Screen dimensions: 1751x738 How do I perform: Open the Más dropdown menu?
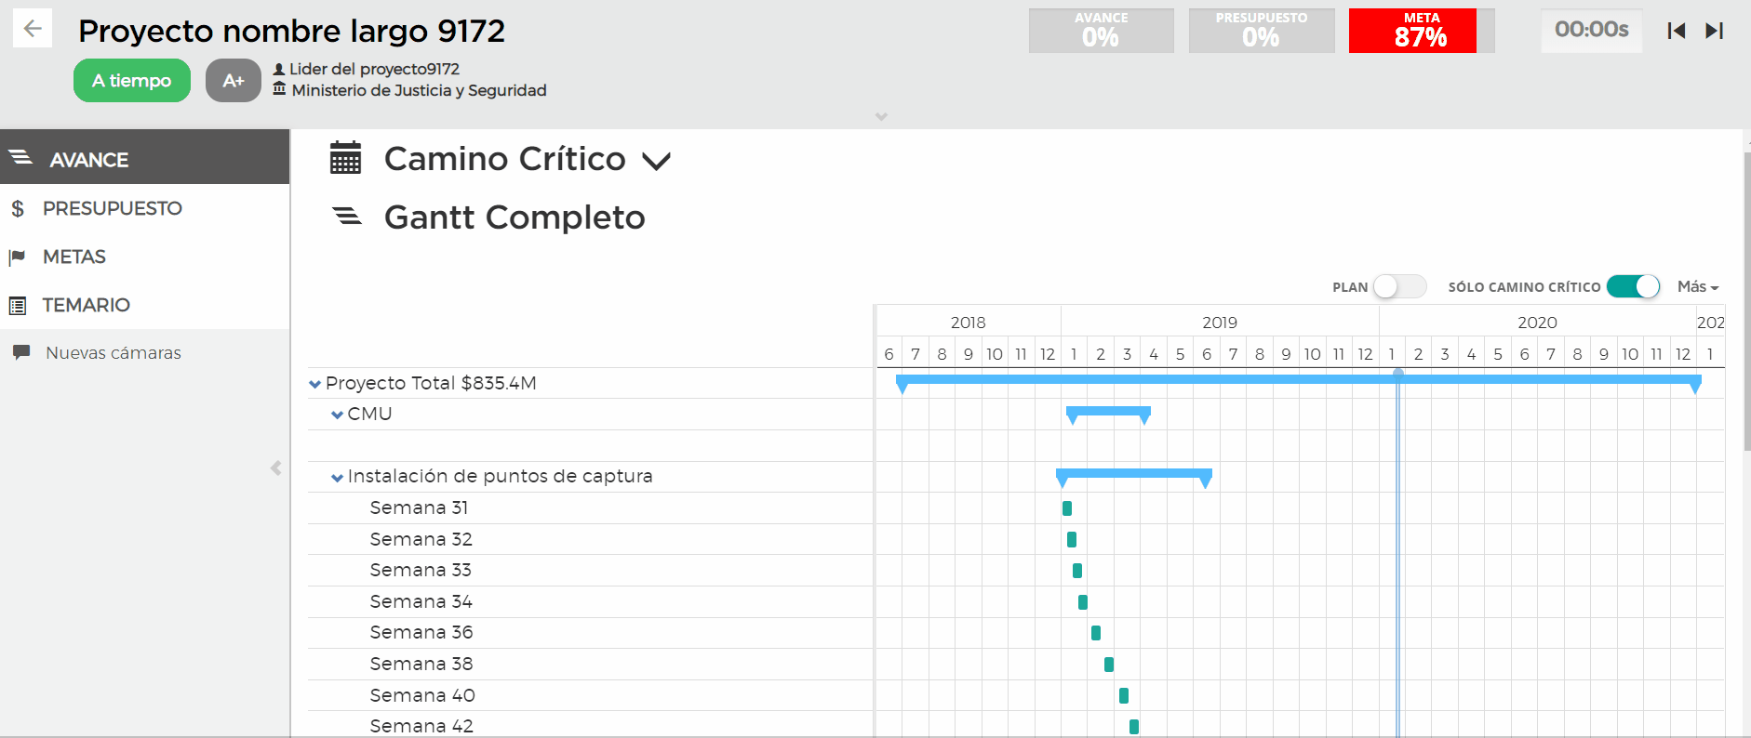1697,286
